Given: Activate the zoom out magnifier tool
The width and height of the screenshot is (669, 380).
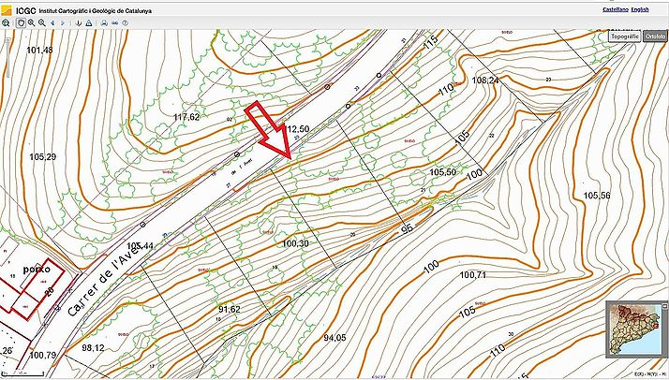Looking at the screenshot, I should coord(42,23).
